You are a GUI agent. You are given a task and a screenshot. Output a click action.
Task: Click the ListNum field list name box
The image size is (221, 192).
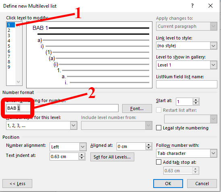[187, 84]
